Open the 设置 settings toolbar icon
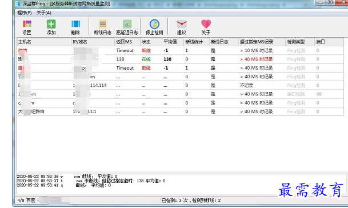The height and width of the screenshot is (208, 348). coord(27,27)
